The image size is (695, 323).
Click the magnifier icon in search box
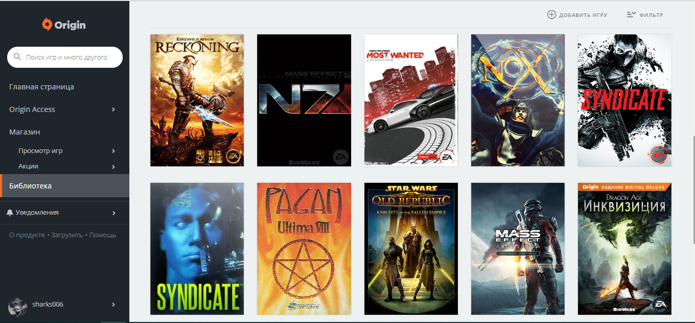pos(17,57)
